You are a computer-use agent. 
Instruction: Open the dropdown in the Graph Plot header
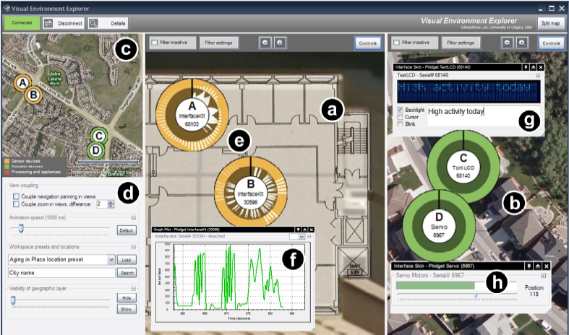click(x=301, y=236)
